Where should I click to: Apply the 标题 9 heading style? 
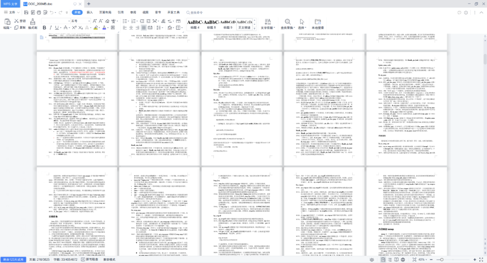pos(228,24)
